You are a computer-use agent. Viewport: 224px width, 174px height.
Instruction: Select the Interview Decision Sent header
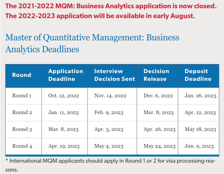point(114,75)
